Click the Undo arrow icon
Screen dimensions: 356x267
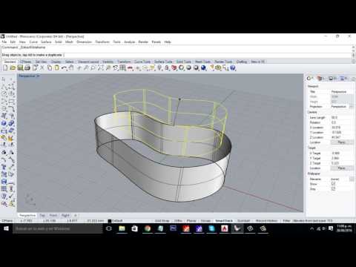[64, 67]
